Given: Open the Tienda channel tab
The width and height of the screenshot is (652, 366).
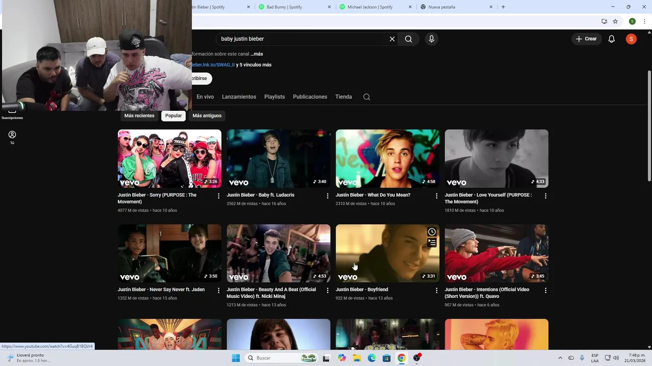Looking at the screenshot, I should pyautogui.click(x=343, y=97).
